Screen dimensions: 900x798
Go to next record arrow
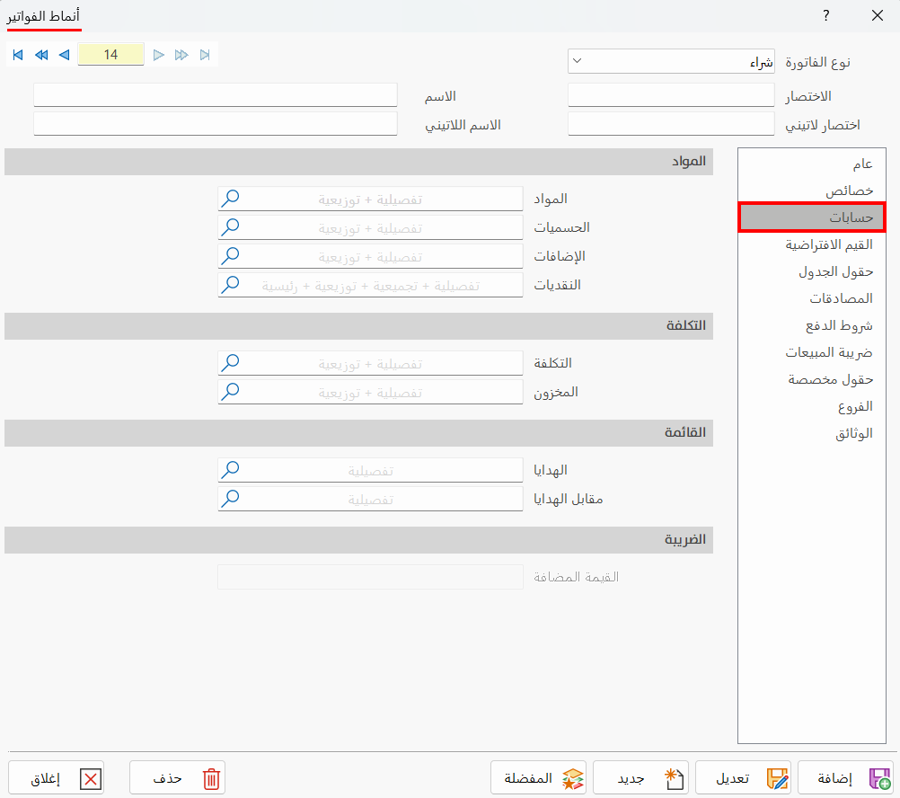(x=159, y=55)
